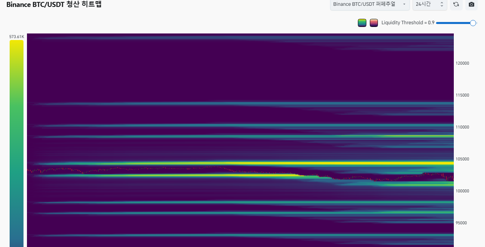Screen dimensions: 485x247
Task: Click the 95000 price axis label
Action: point(461,223)
